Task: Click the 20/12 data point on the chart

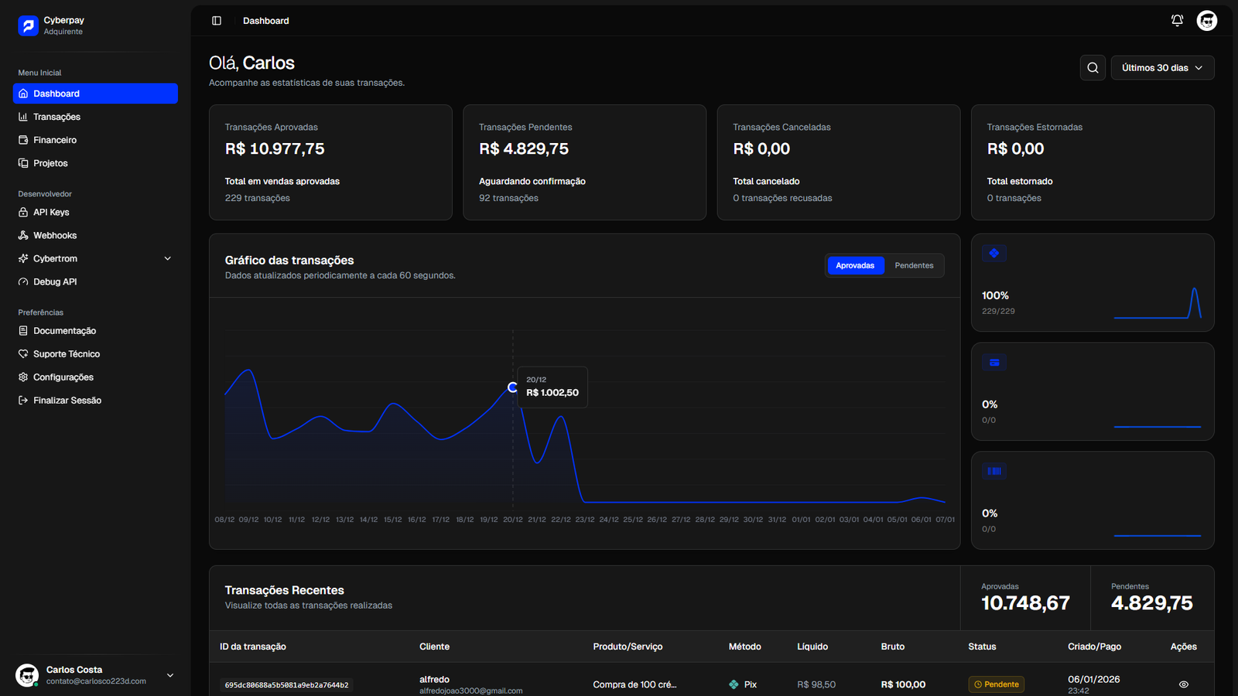Action: tap(512, 387)
